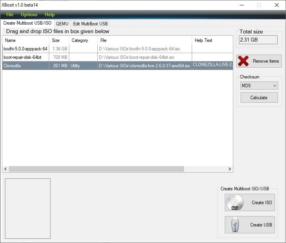Open the Options menu

[x=29, y=15]
